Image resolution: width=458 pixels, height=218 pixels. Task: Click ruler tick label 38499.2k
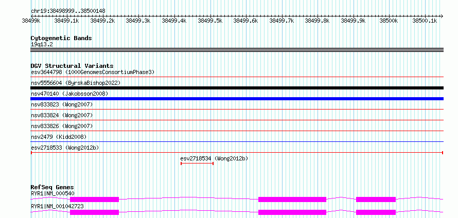pyautogui.click(x=102, y=21)
